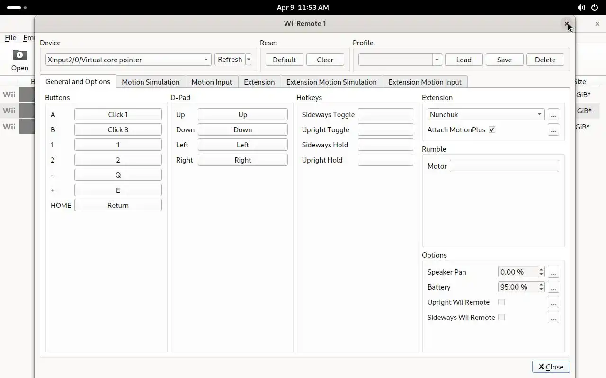Toggle the Attach MotionPlus checkbox
This screenshot has height=378, width=606.
point(492,129)
